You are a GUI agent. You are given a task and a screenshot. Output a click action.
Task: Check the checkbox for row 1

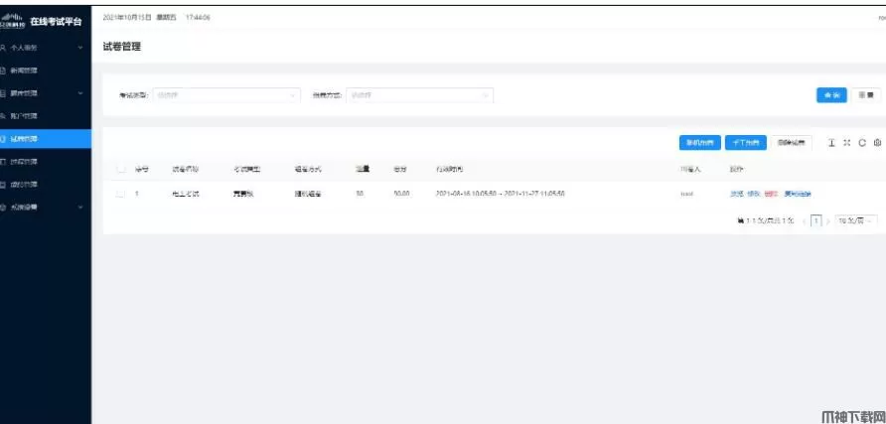click(x=120, y=195)
